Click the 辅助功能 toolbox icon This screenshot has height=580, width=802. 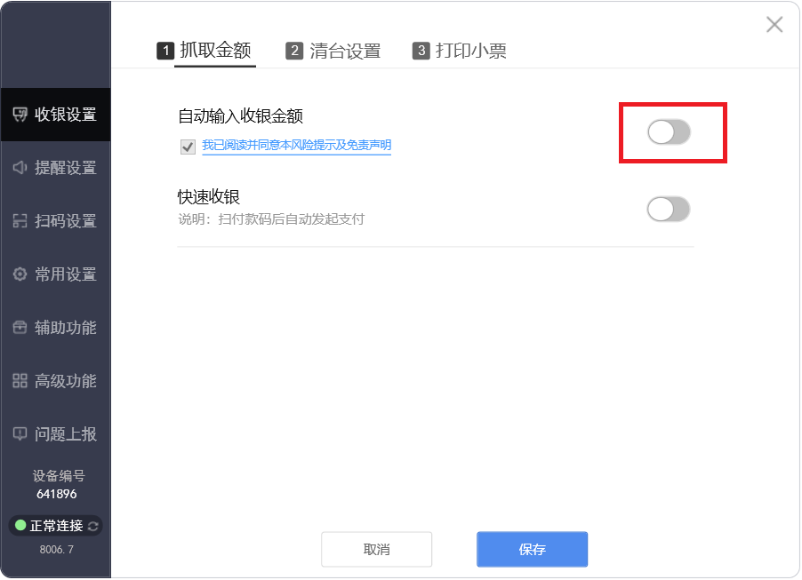20,328
